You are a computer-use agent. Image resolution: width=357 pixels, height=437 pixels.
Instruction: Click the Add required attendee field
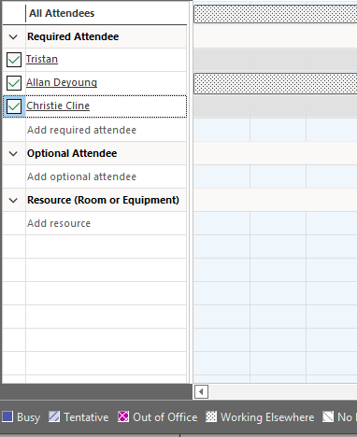pyautogui.click(x=106, y=130)
